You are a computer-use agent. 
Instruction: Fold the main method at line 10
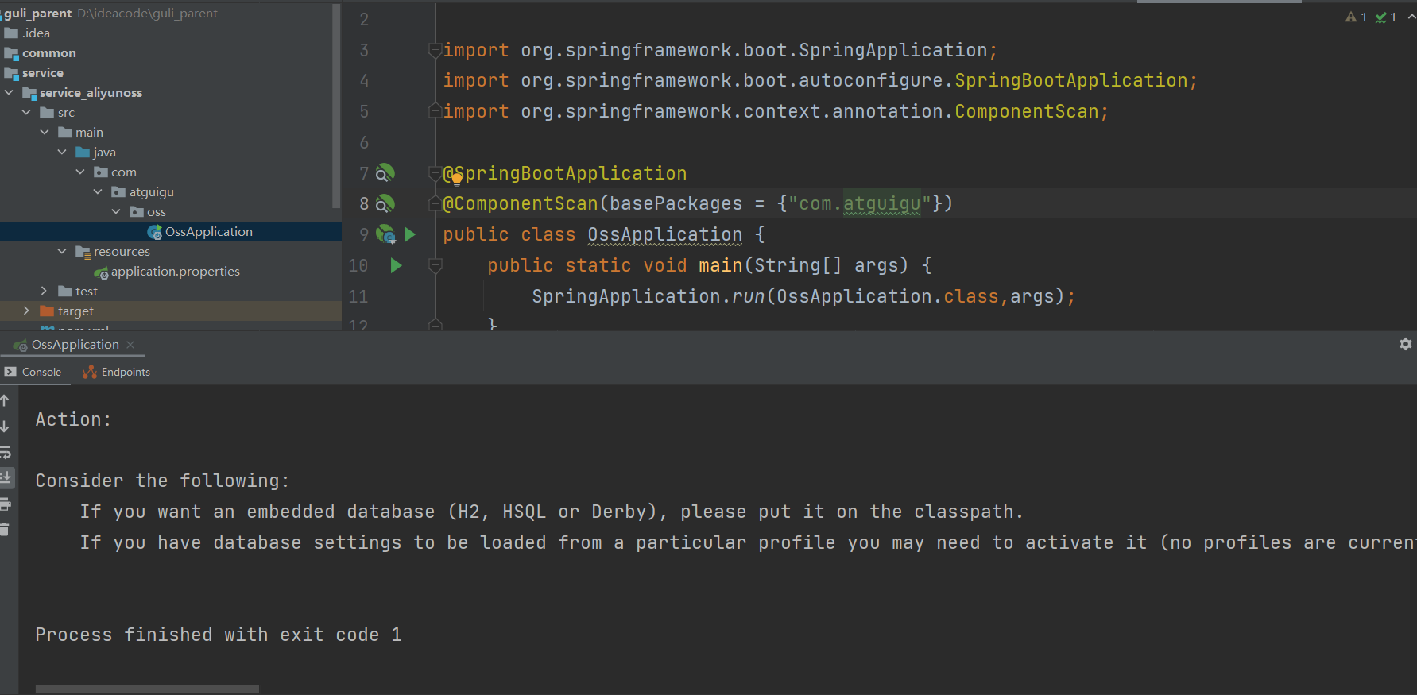(x=435, y=265)
